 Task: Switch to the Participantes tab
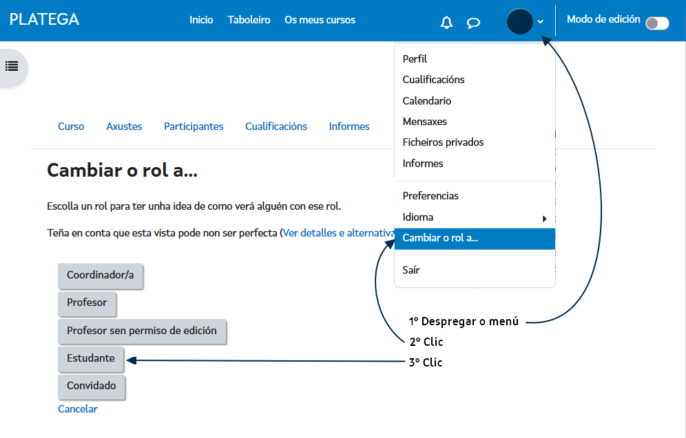point(193,126)
